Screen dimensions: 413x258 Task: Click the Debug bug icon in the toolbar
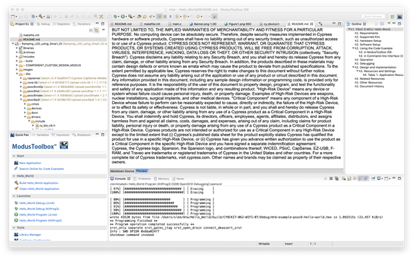point(115,16)
